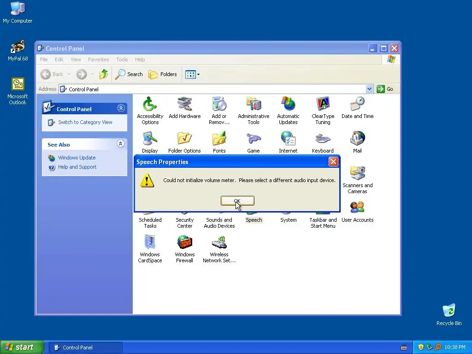Open the Tools menu
Screen dimensions: 472x354
click(122, 59)
